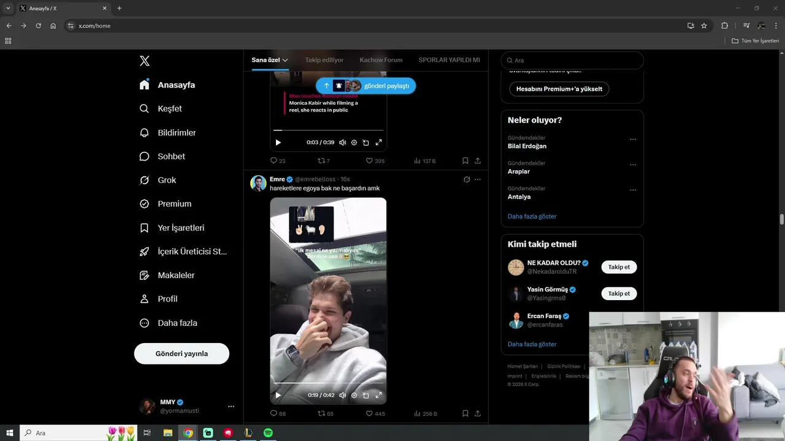Show more follow suggestions Daha fazla göster
The width and height of the screenshot is (785, 441).
(x=532, y=344)
